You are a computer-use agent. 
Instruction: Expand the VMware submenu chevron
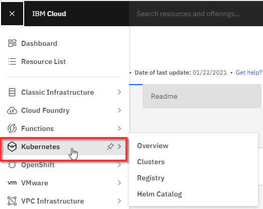point(119,183)
